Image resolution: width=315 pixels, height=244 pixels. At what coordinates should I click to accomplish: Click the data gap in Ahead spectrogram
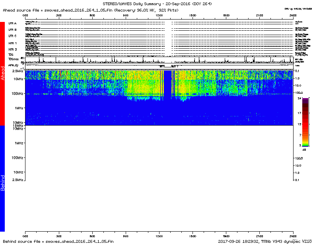pyautogui.click(x=168, y=84)
